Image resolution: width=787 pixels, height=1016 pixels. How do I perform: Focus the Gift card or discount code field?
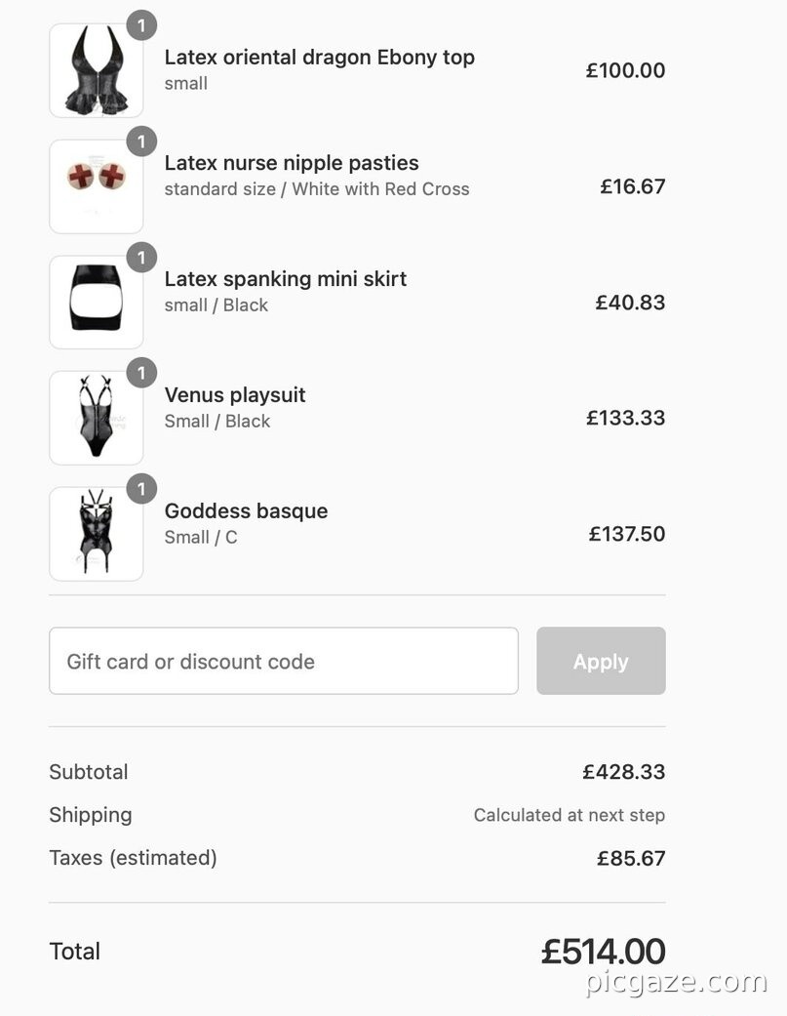(283, 661)
